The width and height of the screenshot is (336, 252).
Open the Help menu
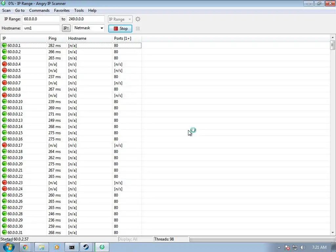pos(92,10)
